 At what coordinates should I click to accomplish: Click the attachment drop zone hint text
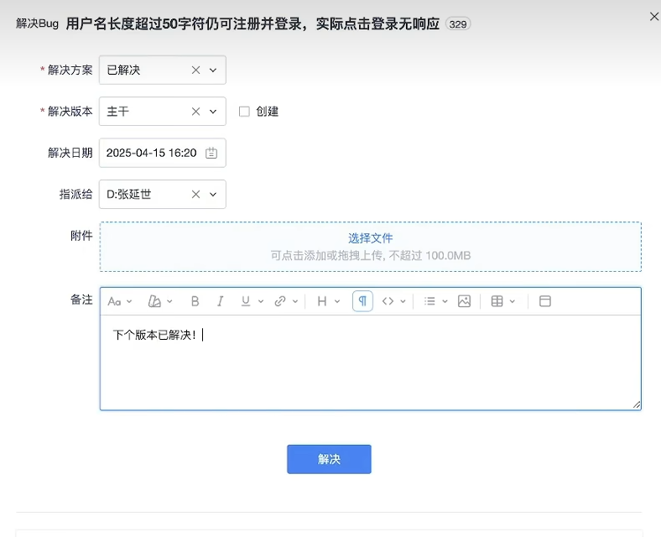371,255
